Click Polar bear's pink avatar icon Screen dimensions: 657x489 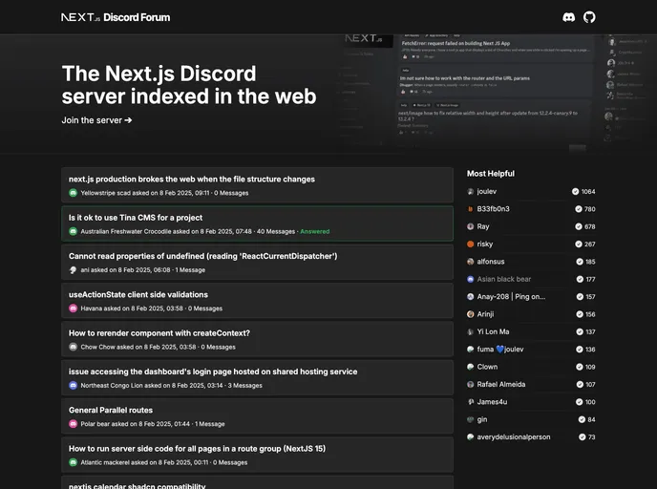tap(73, 424)
